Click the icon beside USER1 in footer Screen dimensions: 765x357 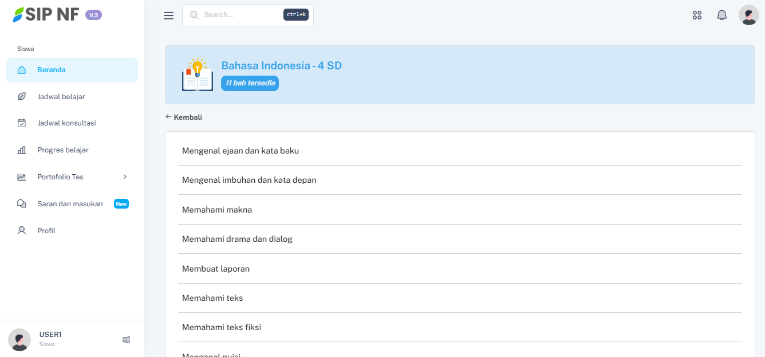click(x=127, y=340)
